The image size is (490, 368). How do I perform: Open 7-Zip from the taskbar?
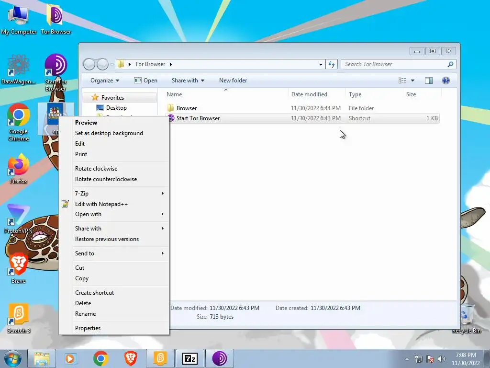190,358
